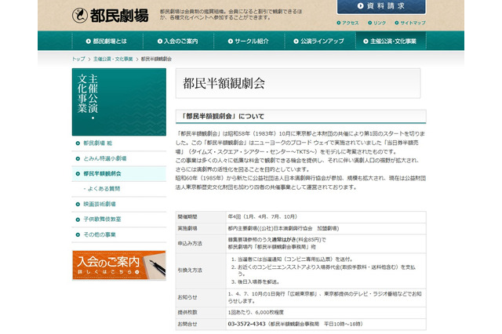The width and height of the screenshot is (502, 334).
Task: Open the サークル紹介 navigation item
Action: (x=249, y=41)
